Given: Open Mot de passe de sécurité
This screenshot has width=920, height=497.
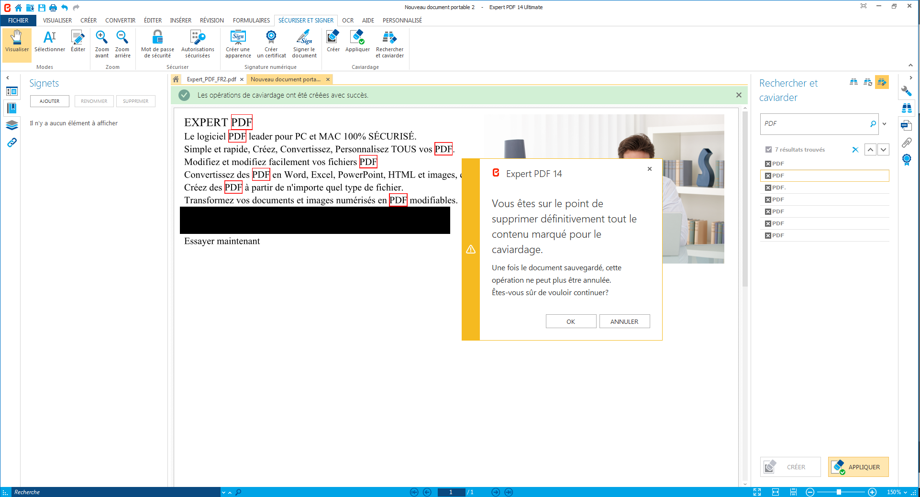Looking at the screenshot, I should tap(157, 44).
